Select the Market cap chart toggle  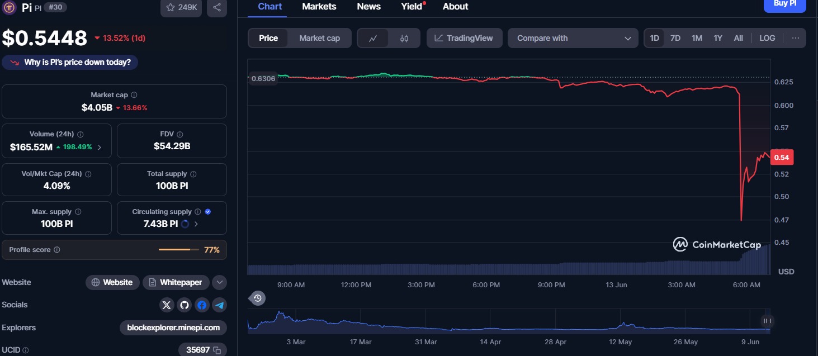click(319, 38)
